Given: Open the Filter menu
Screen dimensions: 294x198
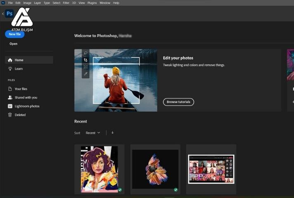Looking at the screenshot, I should [66, 3].
